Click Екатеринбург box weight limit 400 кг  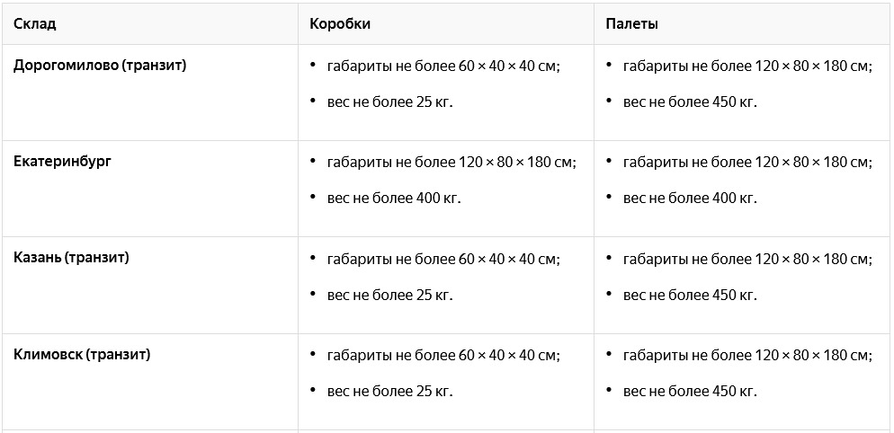[x=394, y=199]
